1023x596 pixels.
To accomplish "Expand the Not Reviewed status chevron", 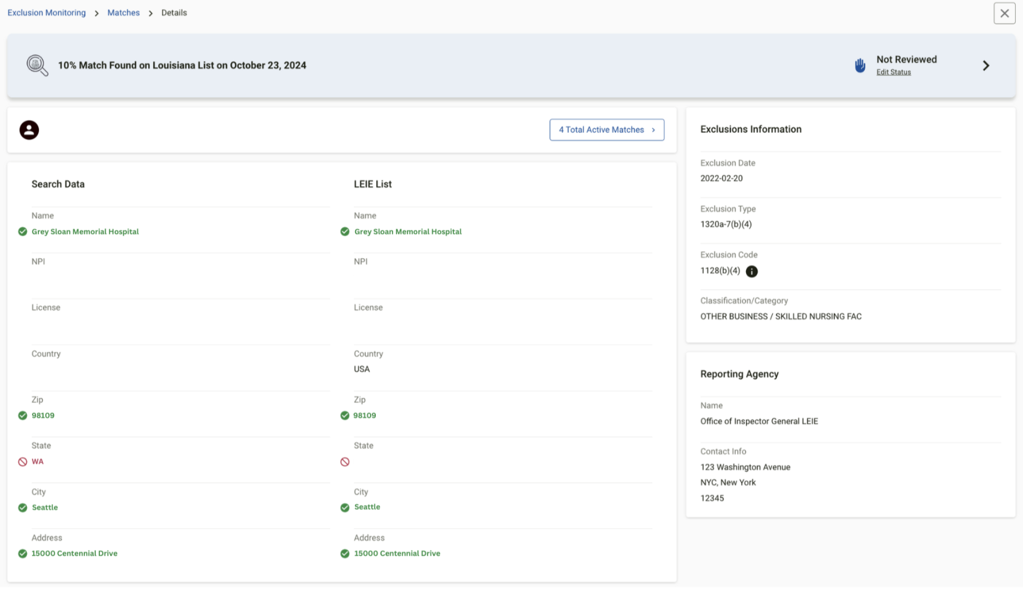I will click(x=986, y=65).
